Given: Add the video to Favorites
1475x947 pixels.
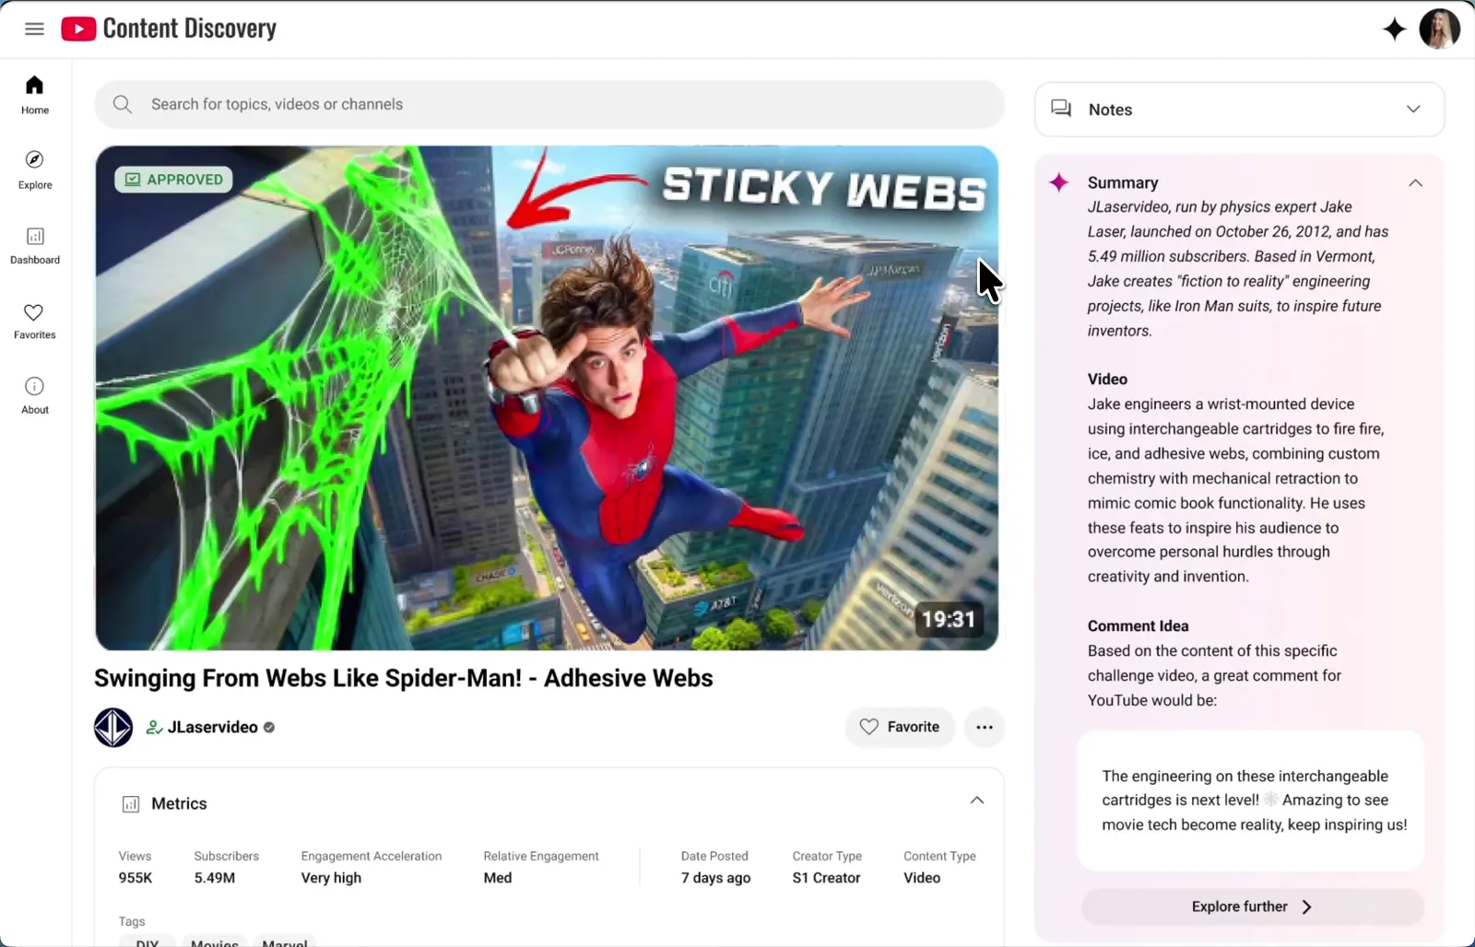Looking at the screenshot, I should coord(900,727).
